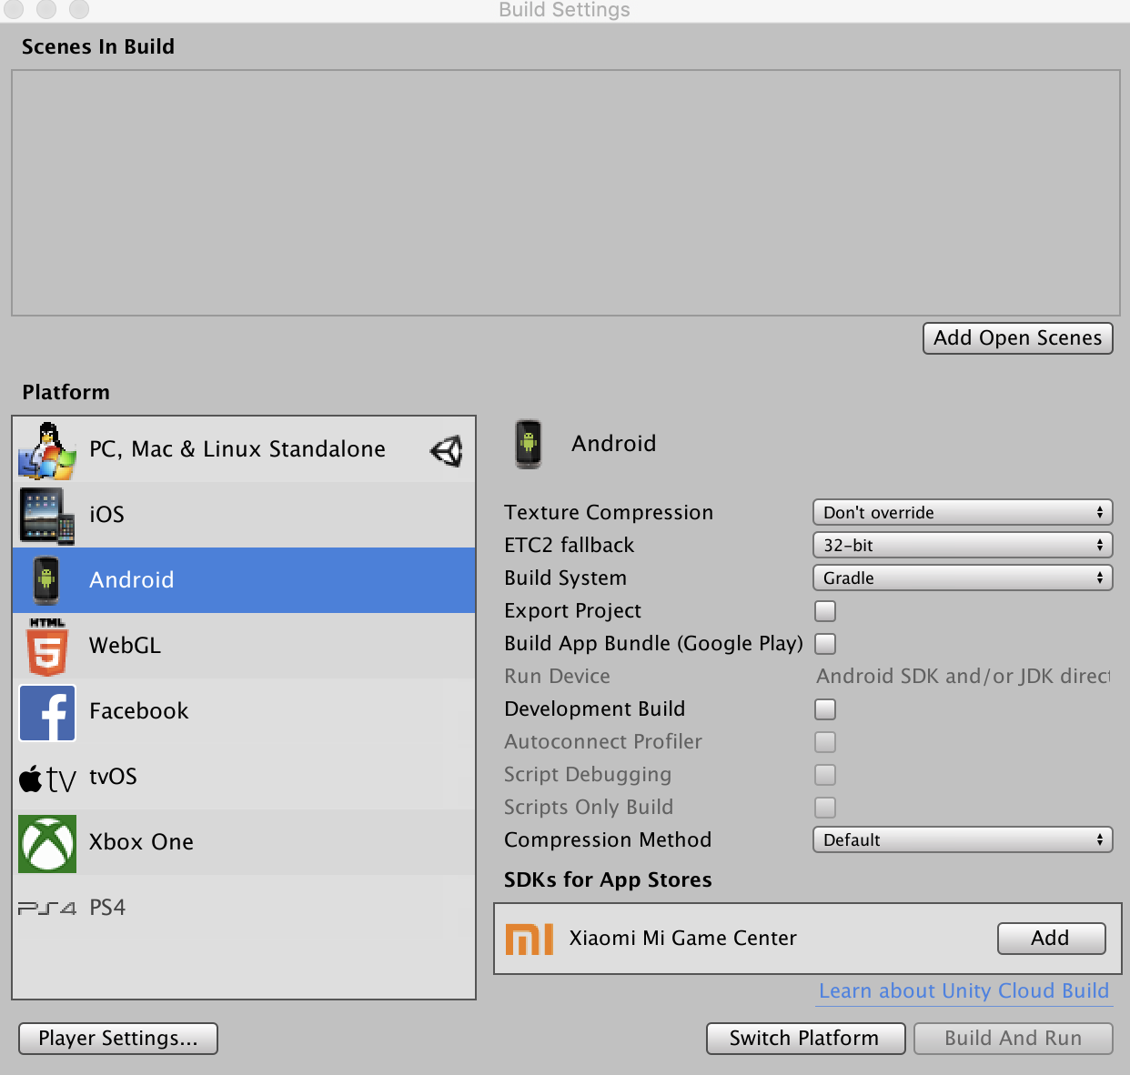Screen dimensions: 1130x1075
Task: Click the Xiaomi Mi Game Center label
Action: click(x=683, y=939)
